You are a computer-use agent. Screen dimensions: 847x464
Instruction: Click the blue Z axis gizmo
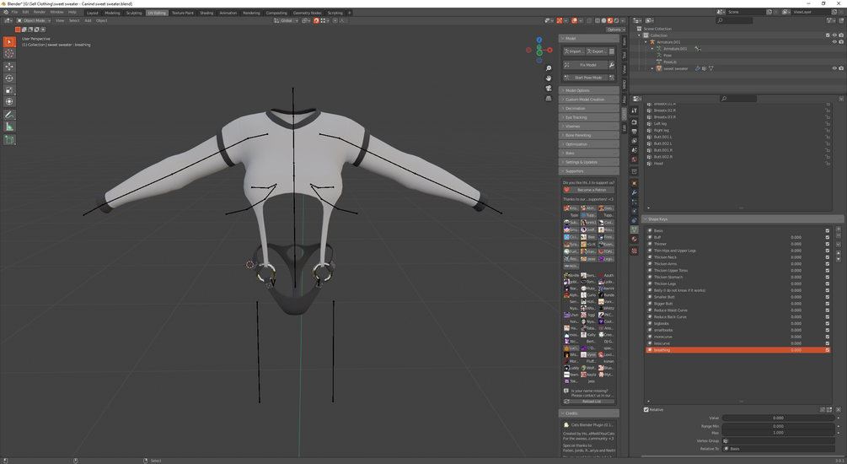pyautogui.click(x=539, y=40)
